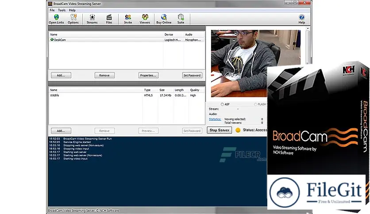Click the Logitech device cell
This screenshot has height=214, width=370.
click(173, 40)
